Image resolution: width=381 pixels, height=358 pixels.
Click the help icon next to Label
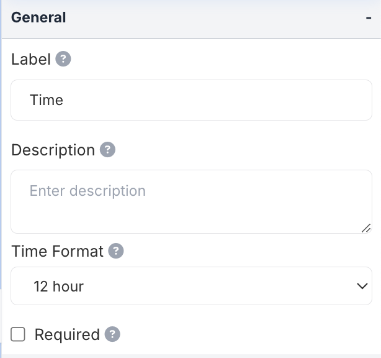63,59
